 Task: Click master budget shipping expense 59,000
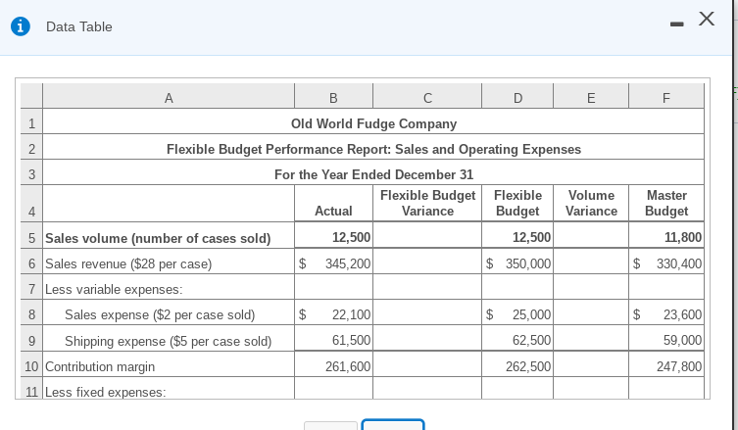[x=682, y=340]
